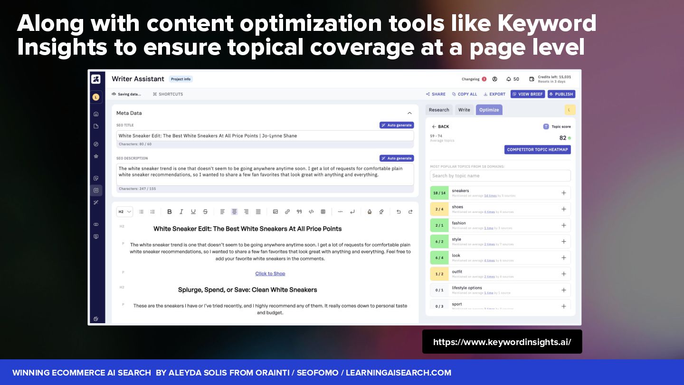Screen dimensions: 684x385
Task: Open the user account profile icon
Action: [x=494, y=79]
